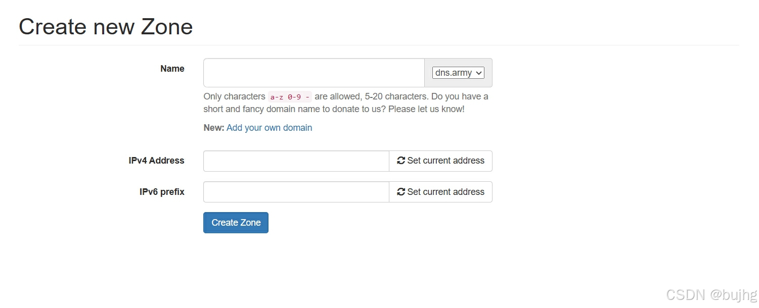Click the CSDN @bujhg watermark
Screen dimensions: 759x308
pos(711,295)
